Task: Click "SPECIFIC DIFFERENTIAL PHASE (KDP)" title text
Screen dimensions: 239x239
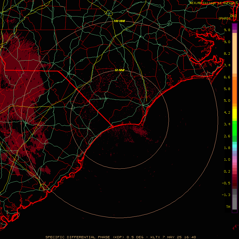Action: (x=85, y=237)
